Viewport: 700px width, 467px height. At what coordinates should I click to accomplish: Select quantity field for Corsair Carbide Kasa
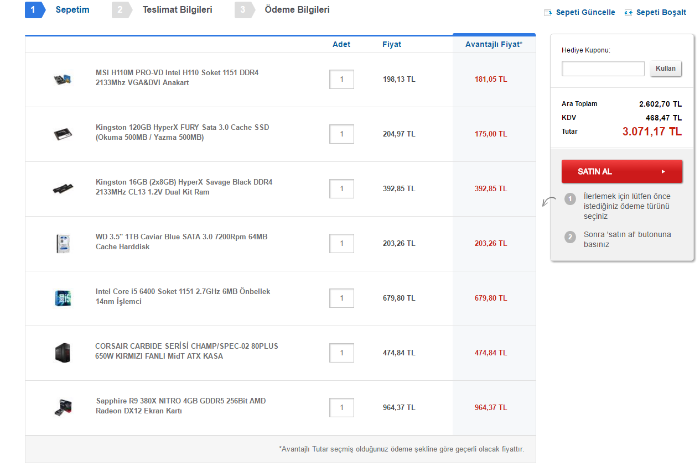341,353
